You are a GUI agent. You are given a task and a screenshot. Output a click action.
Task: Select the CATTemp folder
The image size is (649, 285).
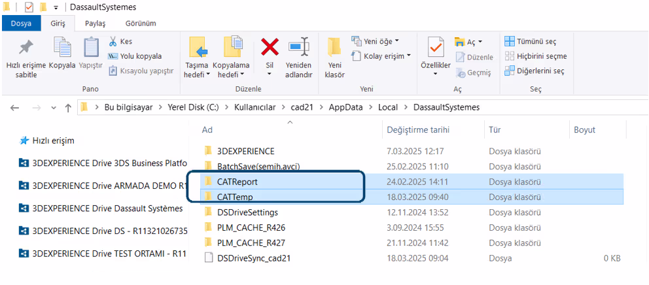412,197
